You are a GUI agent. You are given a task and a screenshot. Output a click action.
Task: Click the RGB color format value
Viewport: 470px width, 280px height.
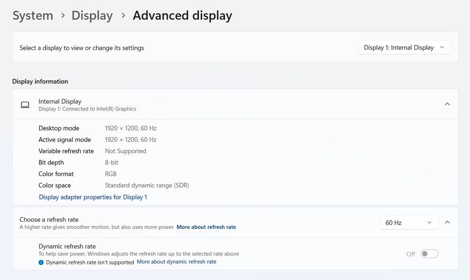click(x=110, y=174)
